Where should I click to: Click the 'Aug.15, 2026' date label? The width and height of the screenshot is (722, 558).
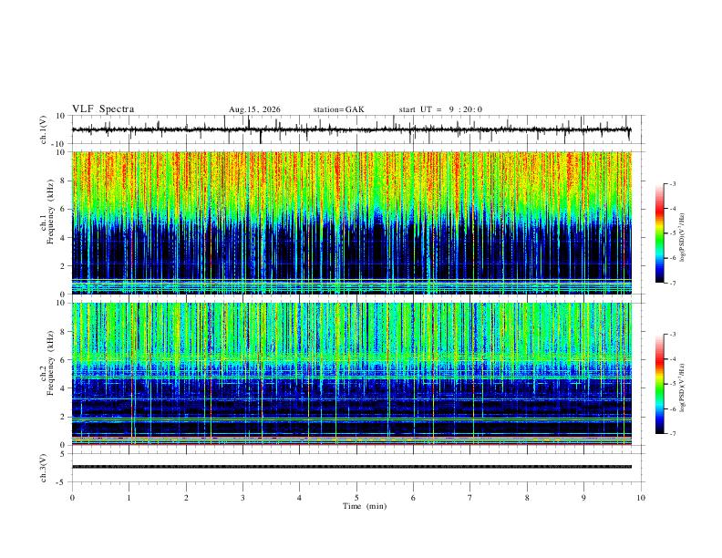pos(254,109)
